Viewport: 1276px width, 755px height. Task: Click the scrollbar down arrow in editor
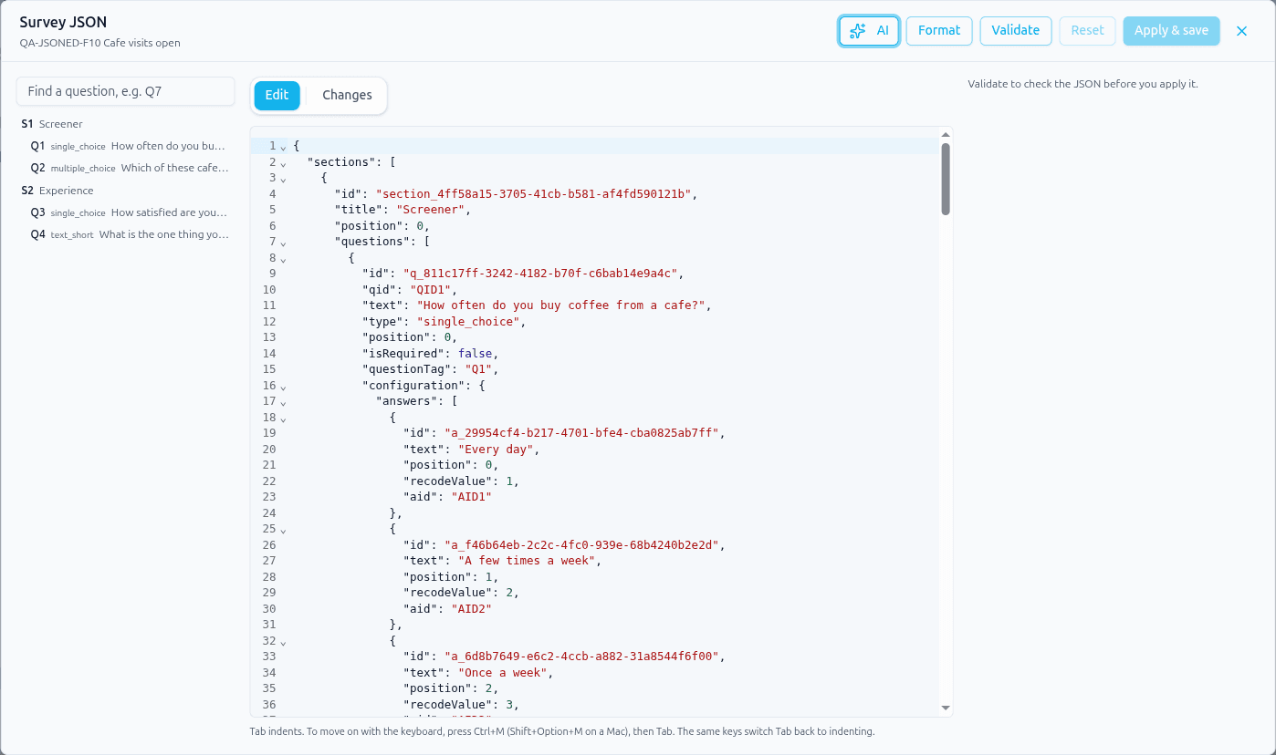pos(946,708)
